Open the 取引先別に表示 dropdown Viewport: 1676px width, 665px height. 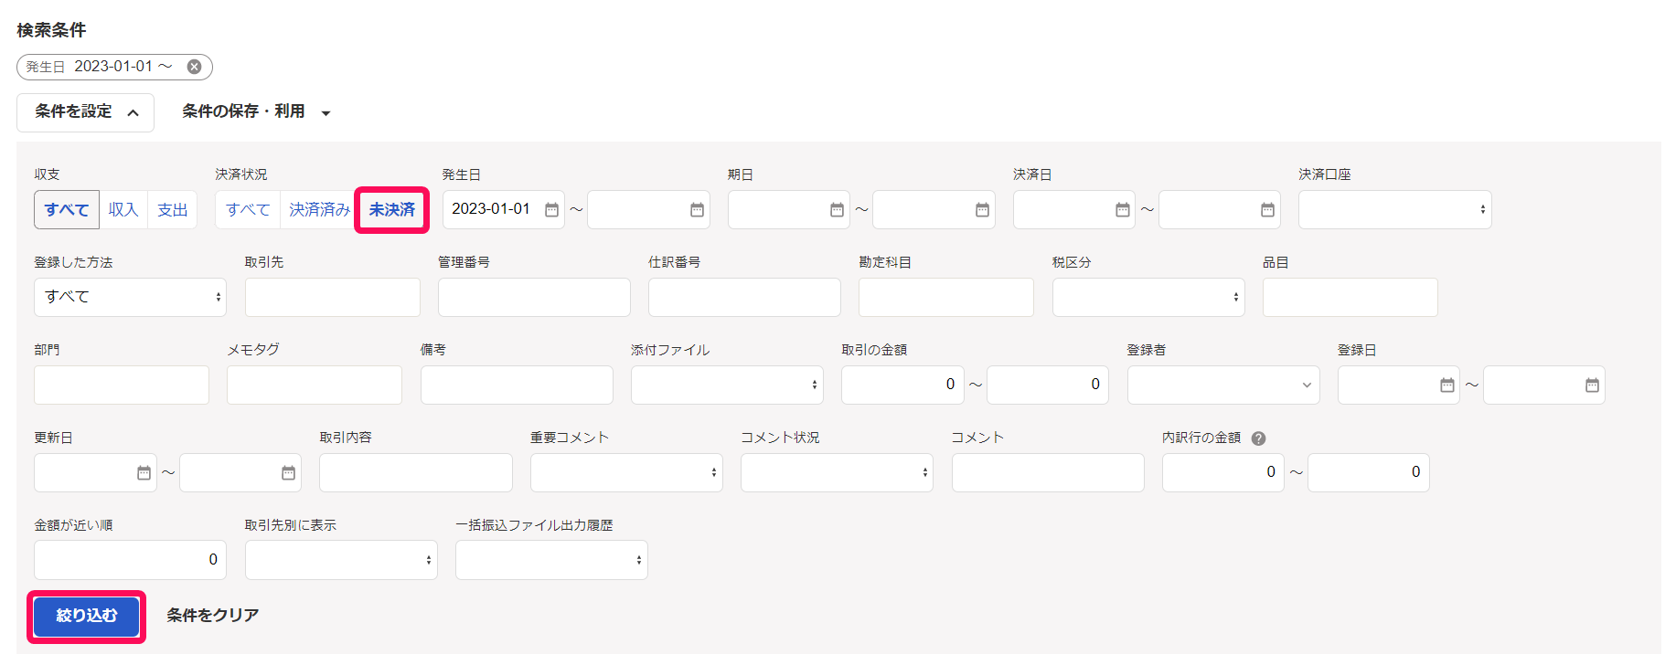[341, 560]
